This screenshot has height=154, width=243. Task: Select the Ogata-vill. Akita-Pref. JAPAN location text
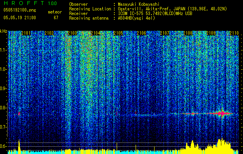click(172, 9)
